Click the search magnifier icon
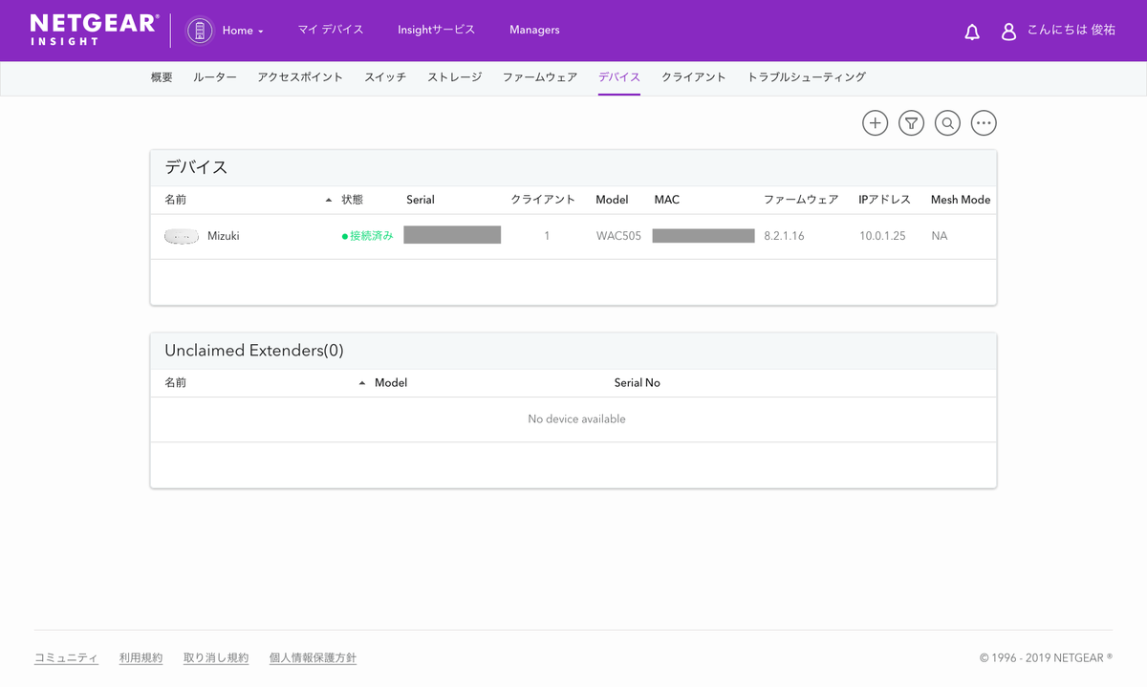The height and width of the screenshot is (687, 1147). tap(947, 123)
